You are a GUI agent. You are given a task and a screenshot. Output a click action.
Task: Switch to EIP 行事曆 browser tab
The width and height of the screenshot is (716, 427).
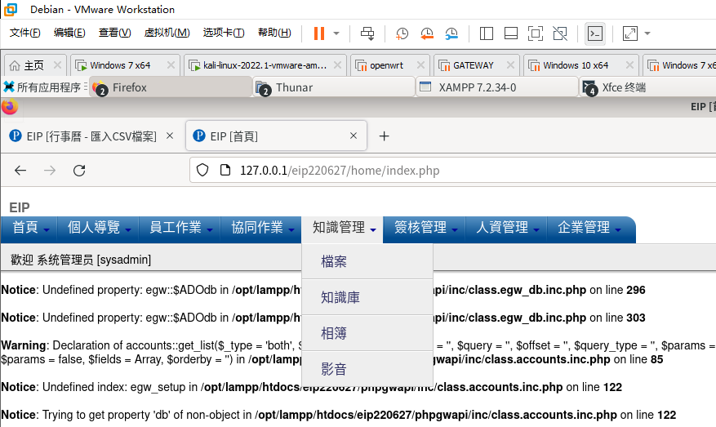click(91, 136)
